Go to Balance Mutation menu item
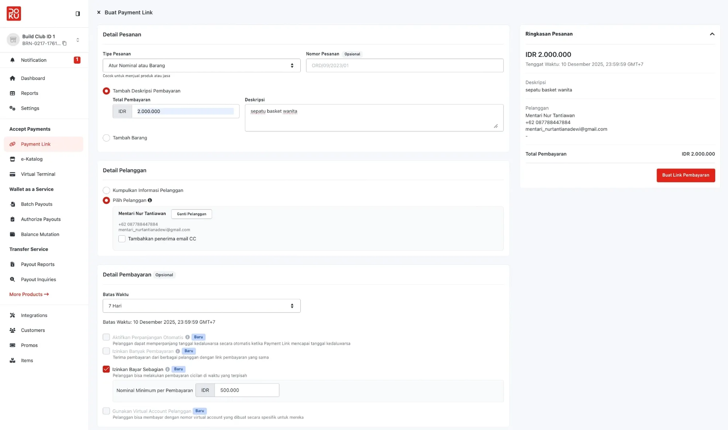Viewport: 728px width, 430px height. (x=40, y=234)
